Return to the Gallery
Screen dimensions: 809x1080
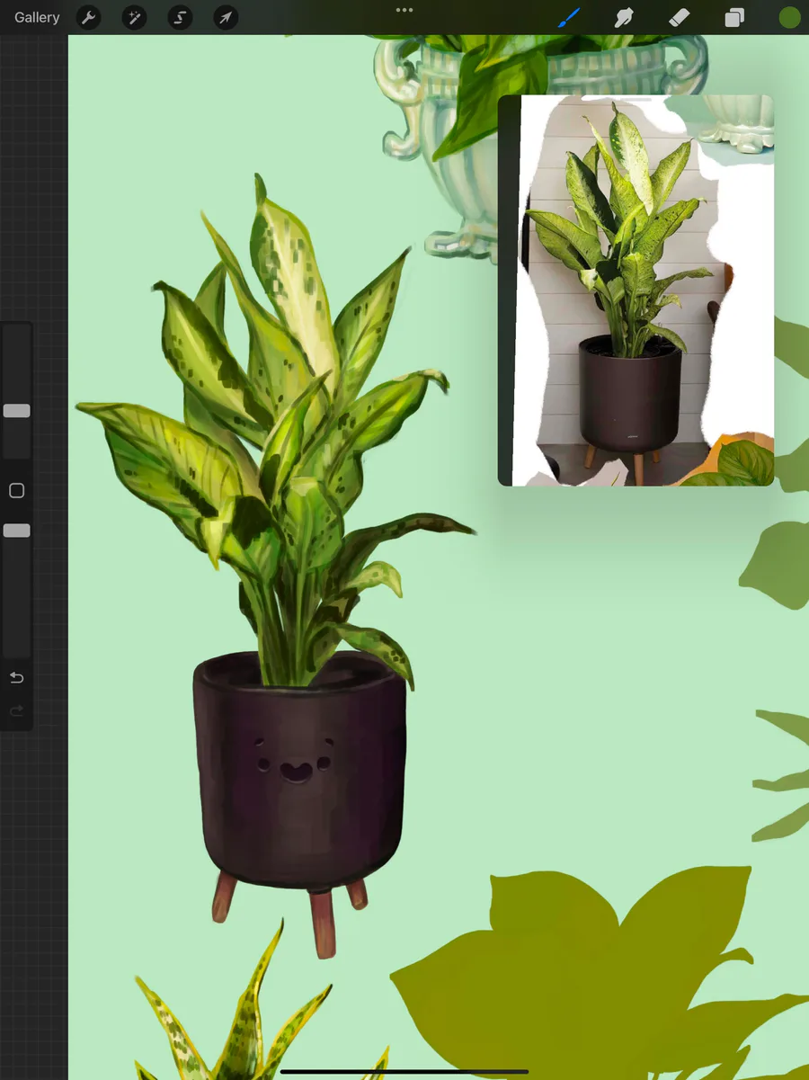click(x=37, y=17)
